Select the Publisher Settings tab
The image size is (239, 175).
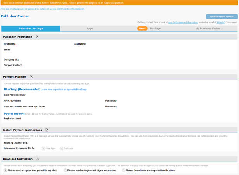click(31, 29)
